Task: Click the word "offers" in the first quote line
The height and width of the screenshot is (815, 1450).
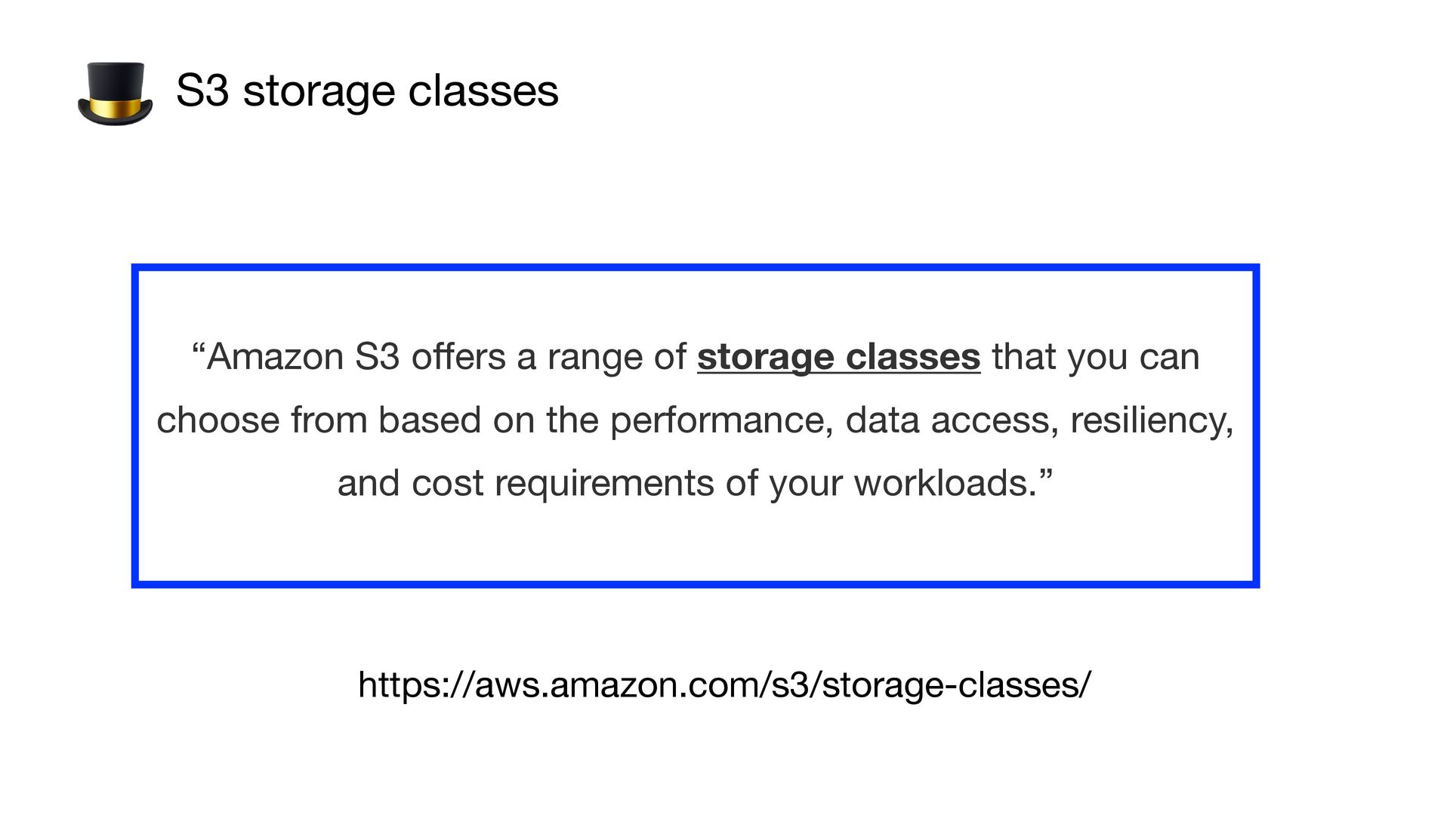Action: (x=458, y=357)
